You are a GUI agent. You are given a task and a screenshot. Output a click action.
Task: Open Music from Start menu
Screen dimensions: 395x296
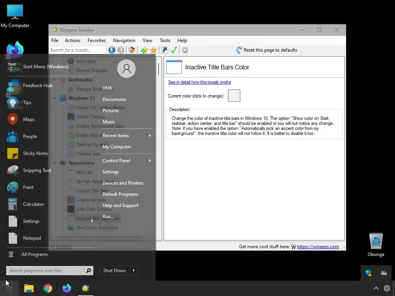pos(108,121)
